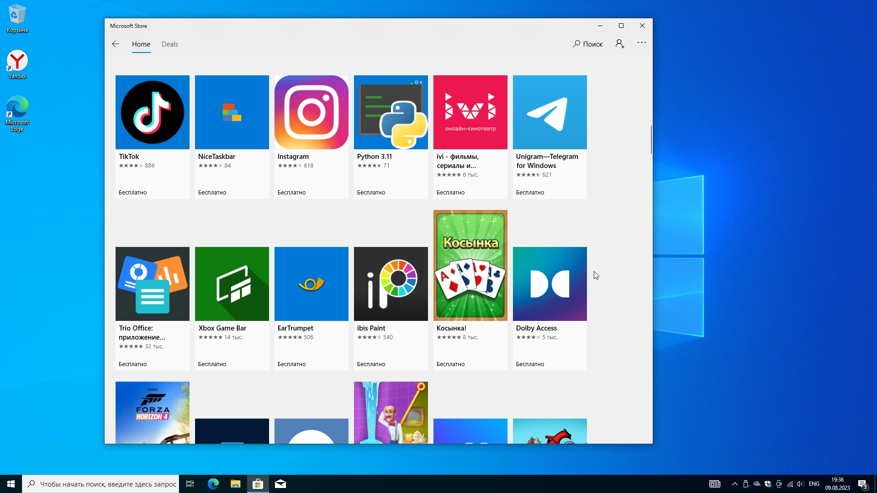The height and width of the screenshot is (493, 877).
Task: Click the Поиск search button
Action: 588,44
